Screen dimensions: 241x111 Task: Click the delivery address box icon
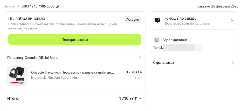pos(156,40)
